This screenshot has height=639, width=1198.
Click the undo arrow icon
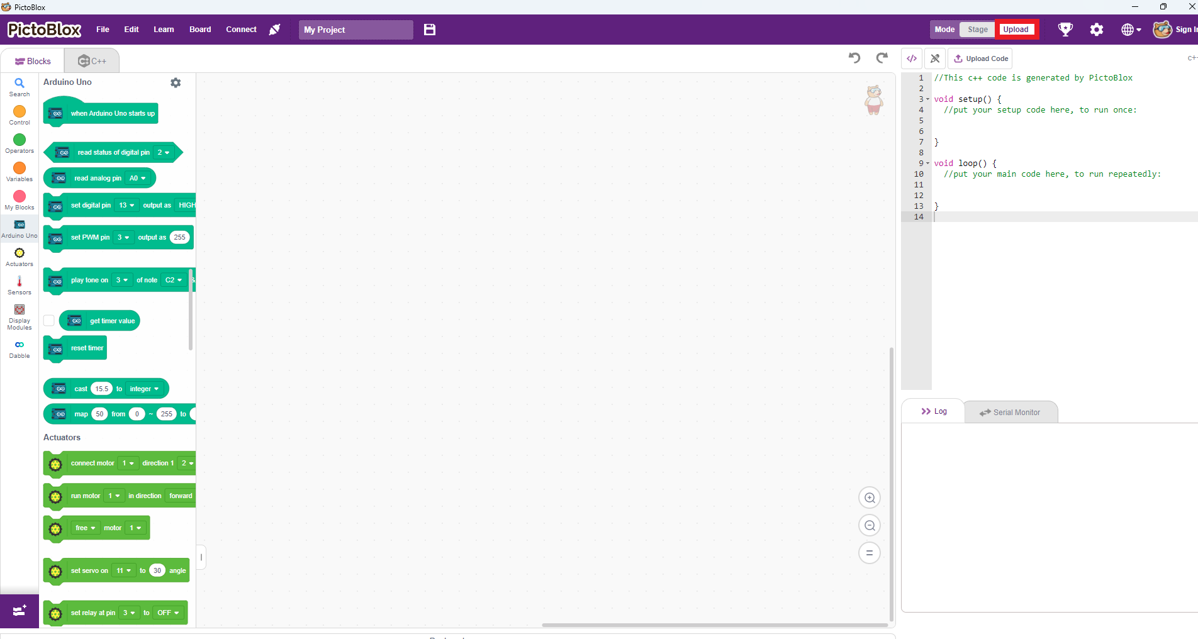point(854,58)
